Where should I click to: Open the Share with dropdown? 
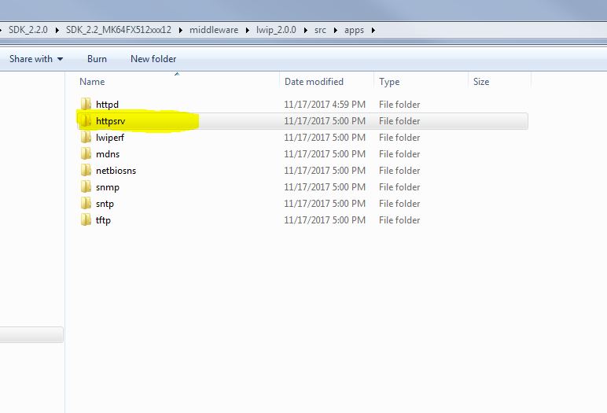36,59
